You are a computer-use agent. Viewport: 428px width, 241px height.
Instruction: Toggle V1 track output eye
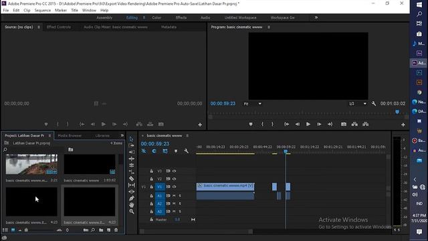pos(174,187)
